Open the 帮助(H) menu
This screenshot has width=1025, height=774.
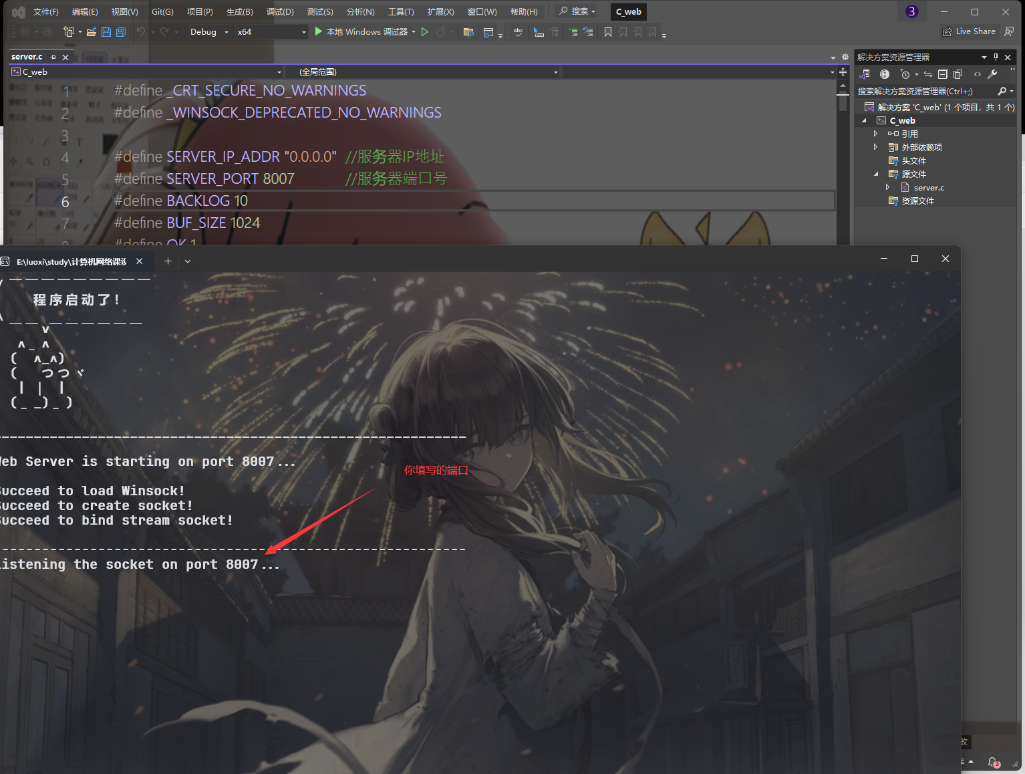tap(524, 11)
